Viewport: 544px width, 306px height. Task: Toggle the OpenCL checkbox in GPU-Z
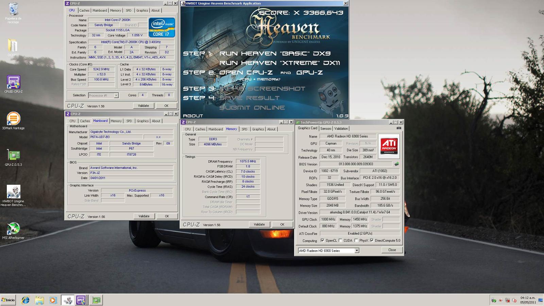coord(322,240)
